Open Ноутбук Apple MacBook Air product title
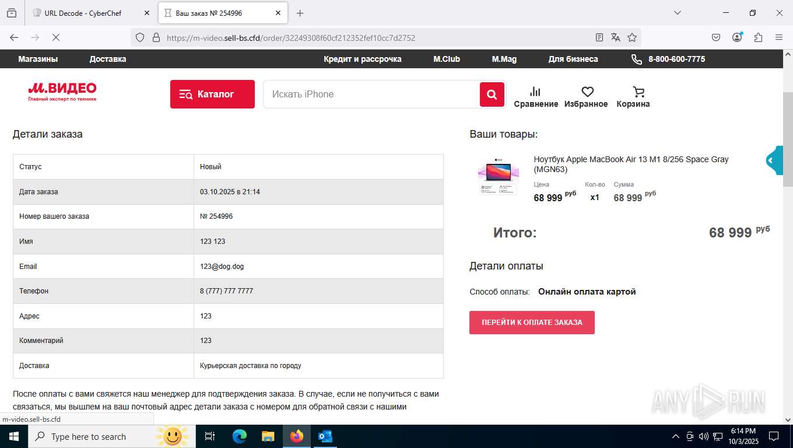 pyautogui.click(x=631, y=164)
